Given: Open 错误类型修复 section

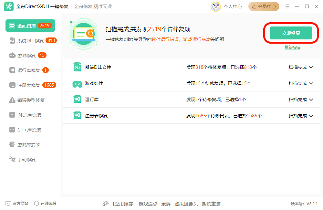Looking at the screenshot, I should pyautogui.click(x=27, y=100).
